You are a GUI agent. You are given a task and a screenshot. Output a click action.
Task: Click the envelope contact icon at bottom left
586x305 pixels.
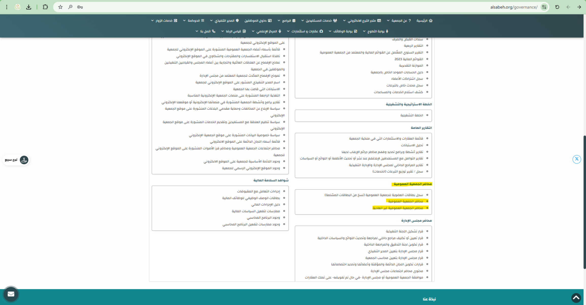(x=11, y=294)
